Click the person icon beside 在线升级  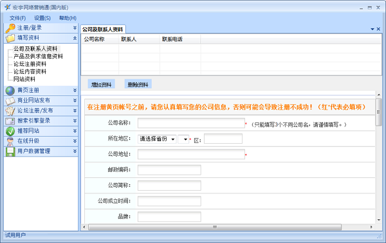(10, 141)
